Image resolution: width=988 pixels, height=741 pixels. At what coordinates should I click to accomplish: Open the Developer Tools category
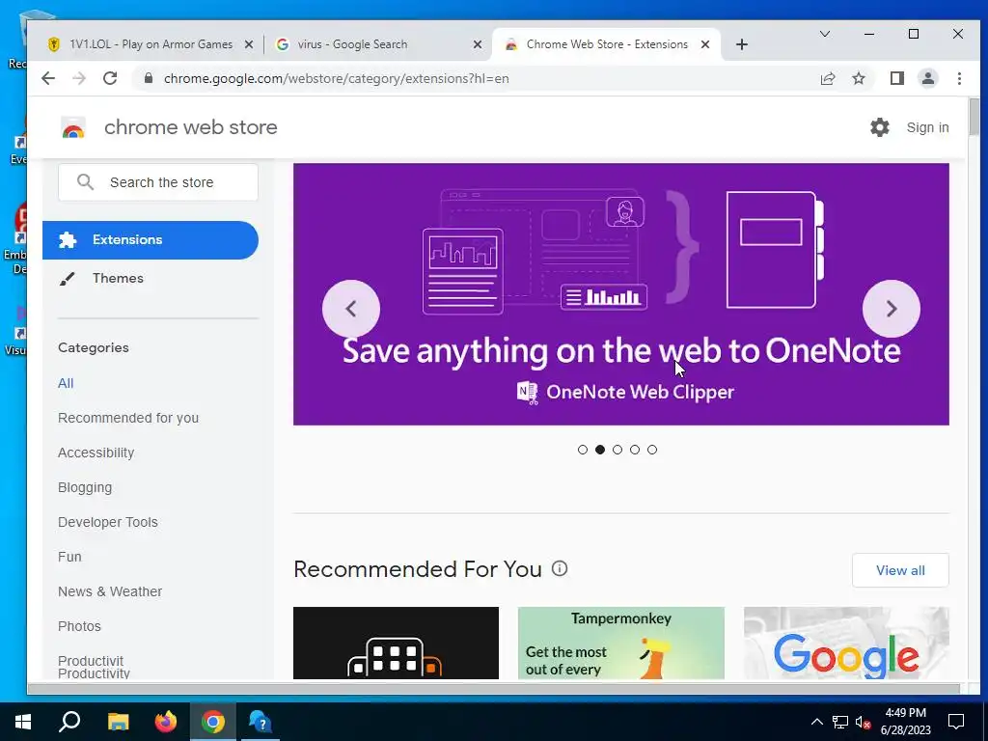click(108, 522)
